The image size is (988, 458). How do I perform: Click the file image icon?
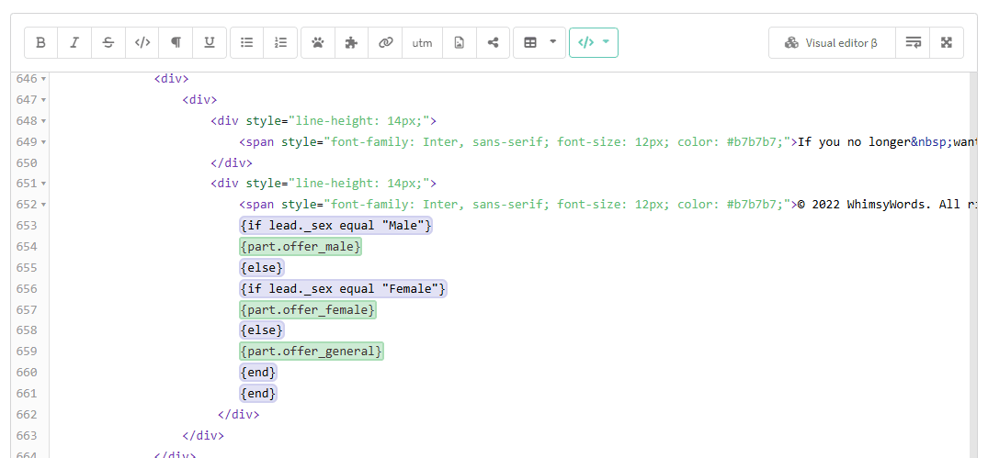pyautogui.click(x=460, y=43)
